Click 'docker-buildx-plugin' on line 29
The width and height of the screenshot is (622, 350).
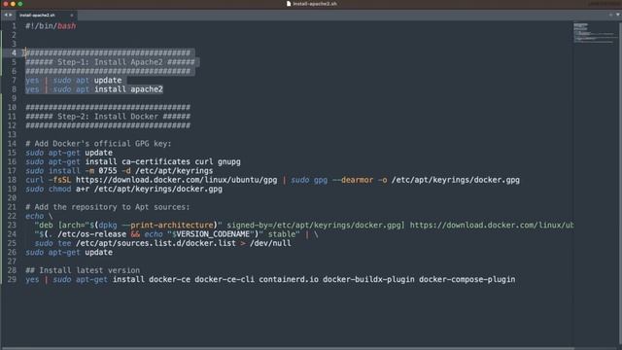(x=368, y=280)
